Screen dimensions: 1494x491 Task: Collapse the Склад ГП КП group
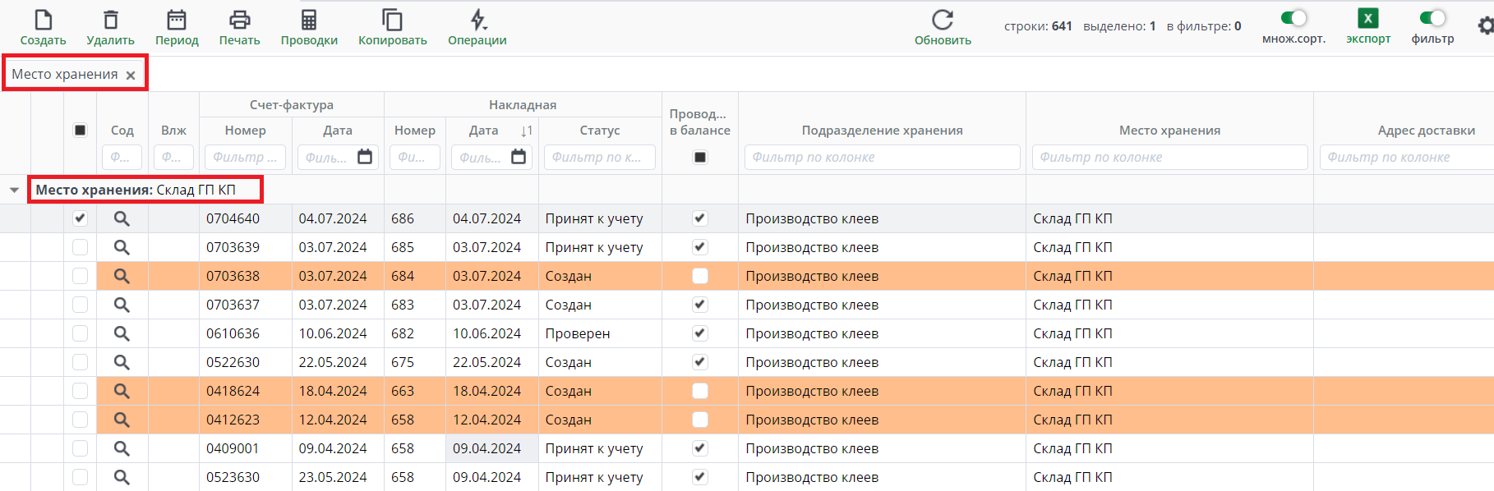[x=14, y=190]
